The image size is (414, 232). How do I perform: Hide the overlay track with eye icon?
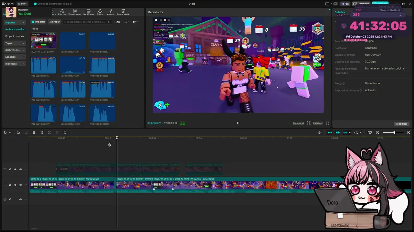pyautogui.click(x=15, y=169)
